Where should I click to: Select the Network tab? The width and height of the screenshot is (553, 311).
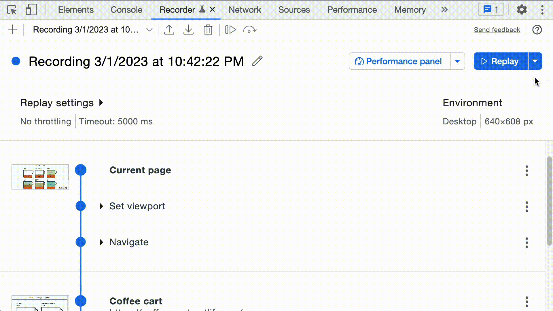coord(245,10)
